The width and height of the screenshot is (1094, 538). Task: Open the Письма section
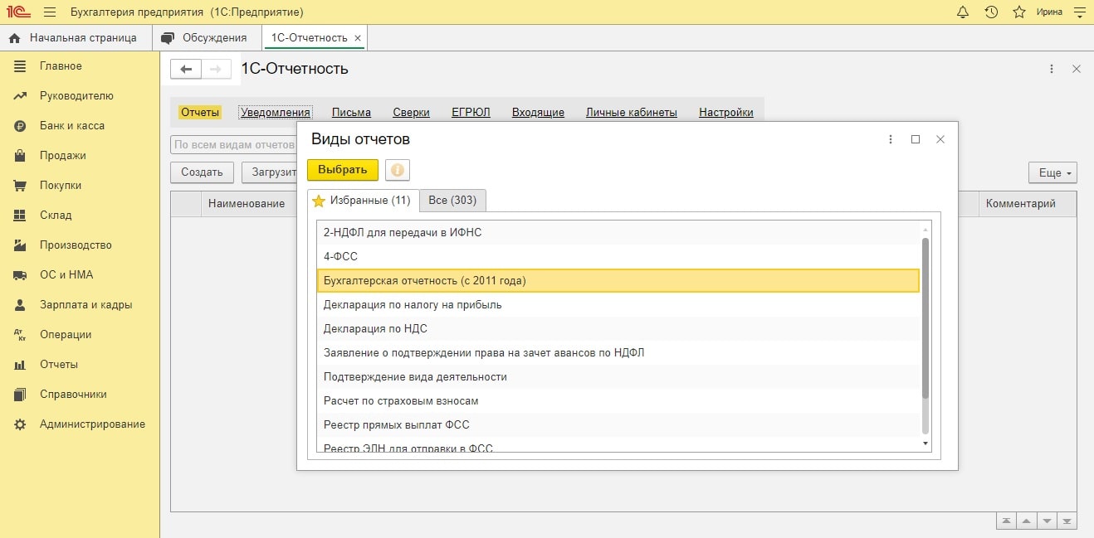pyautogui.click(x=351, y=112)
